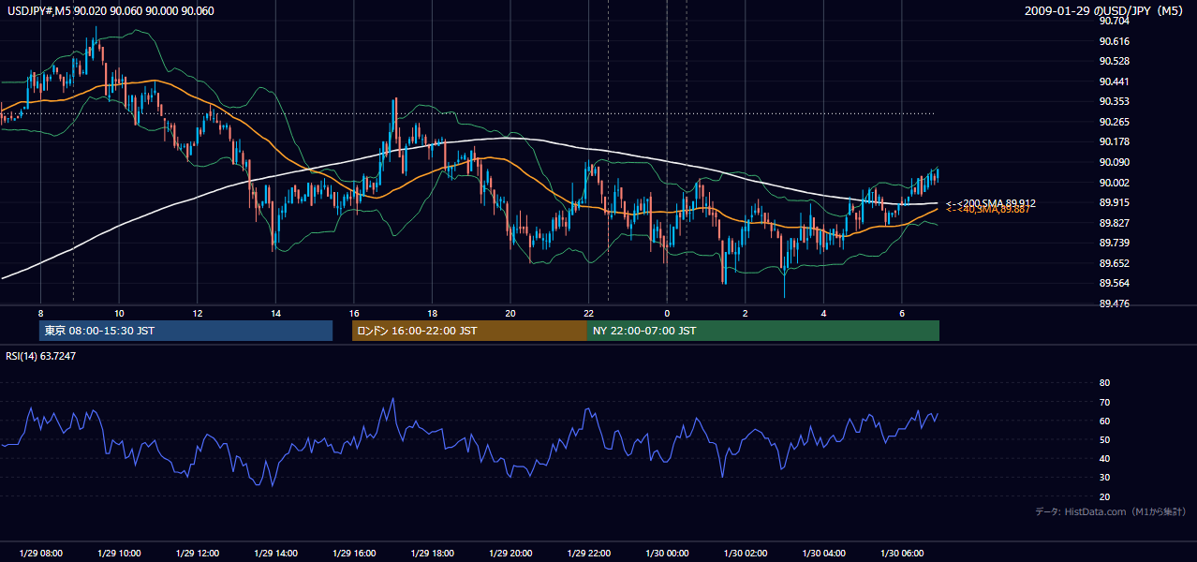The height and width of the screenshot is (562, 1197).
Task: Click price axis value 89.564
Action: click(1115, 284)
